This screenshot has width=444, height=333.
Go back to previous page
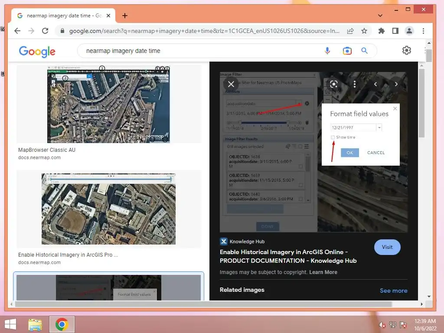(17, 31)
